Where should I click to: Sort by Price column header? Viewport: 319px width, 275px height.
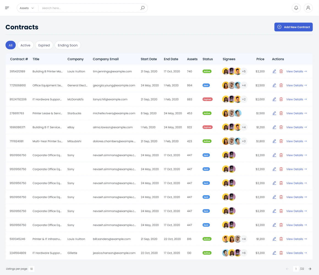click(x=260, y=59)
